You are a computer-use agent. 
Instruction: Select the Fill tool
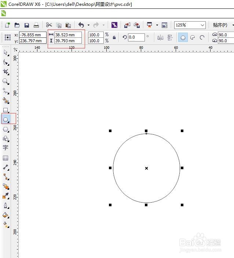point(6,215)
